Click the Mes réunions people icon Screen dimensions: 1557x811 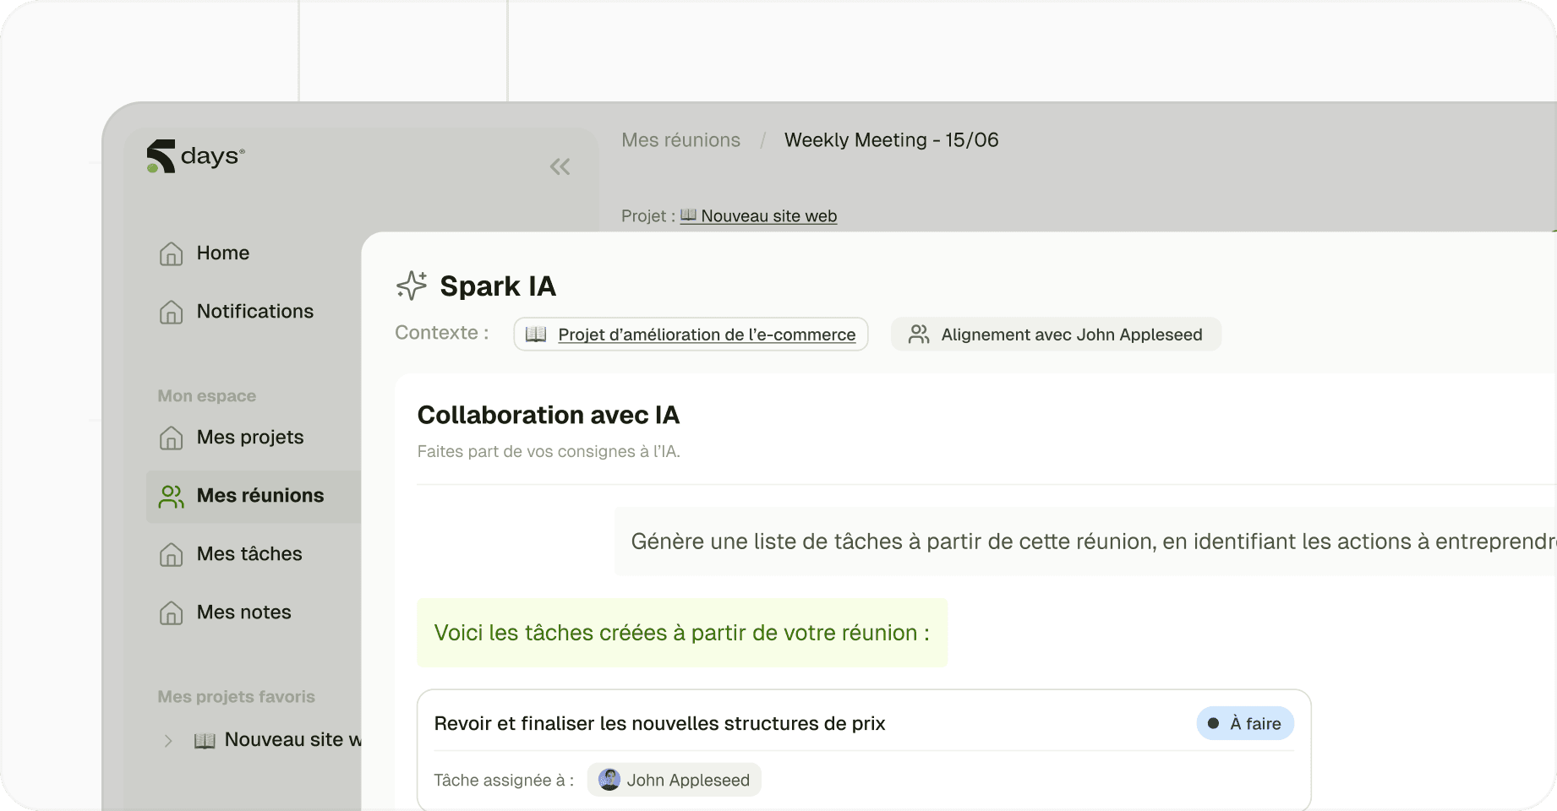point(171,496)
